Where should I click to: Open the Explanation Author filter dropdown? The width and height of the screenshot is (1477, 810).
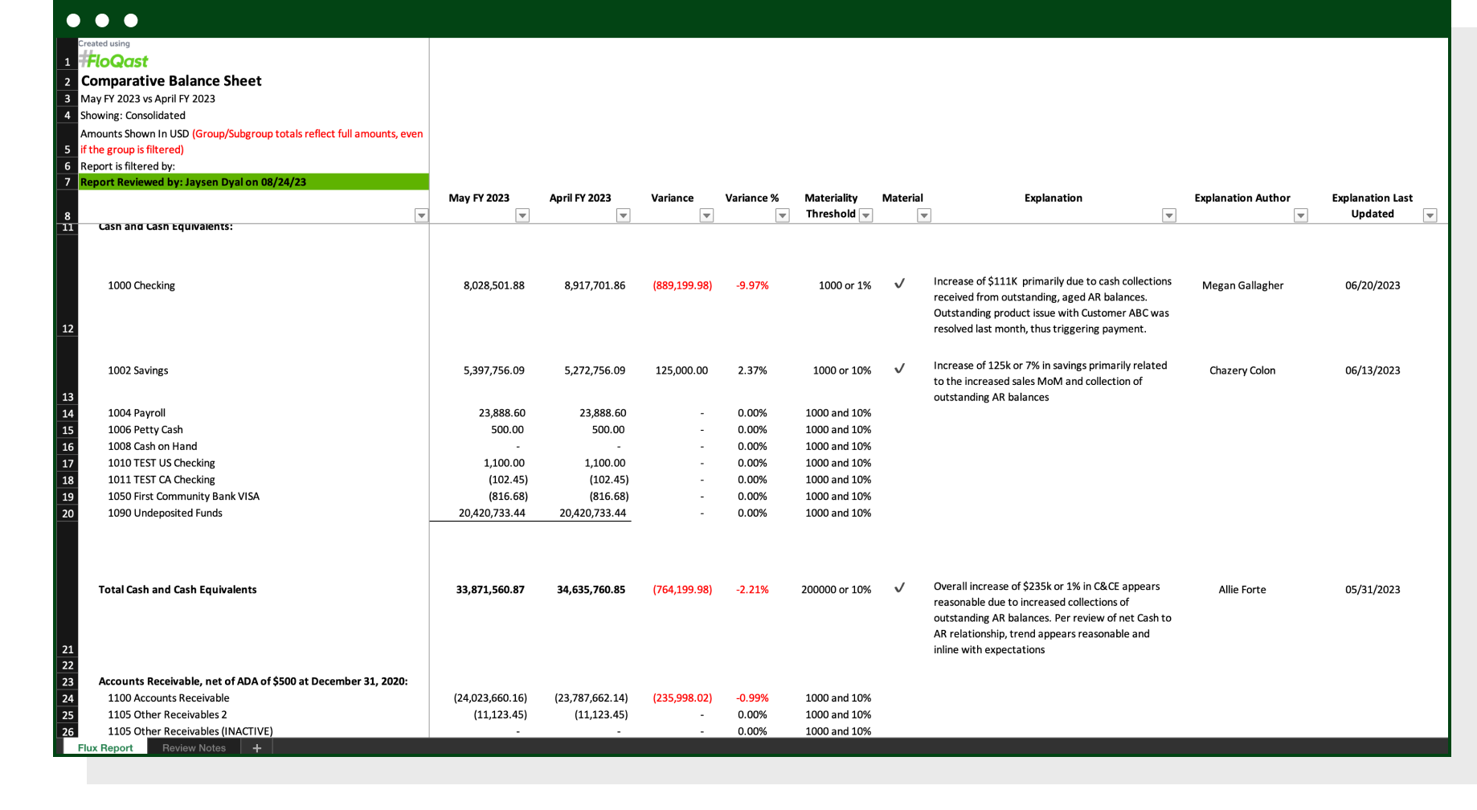[x=1301, y=215]
